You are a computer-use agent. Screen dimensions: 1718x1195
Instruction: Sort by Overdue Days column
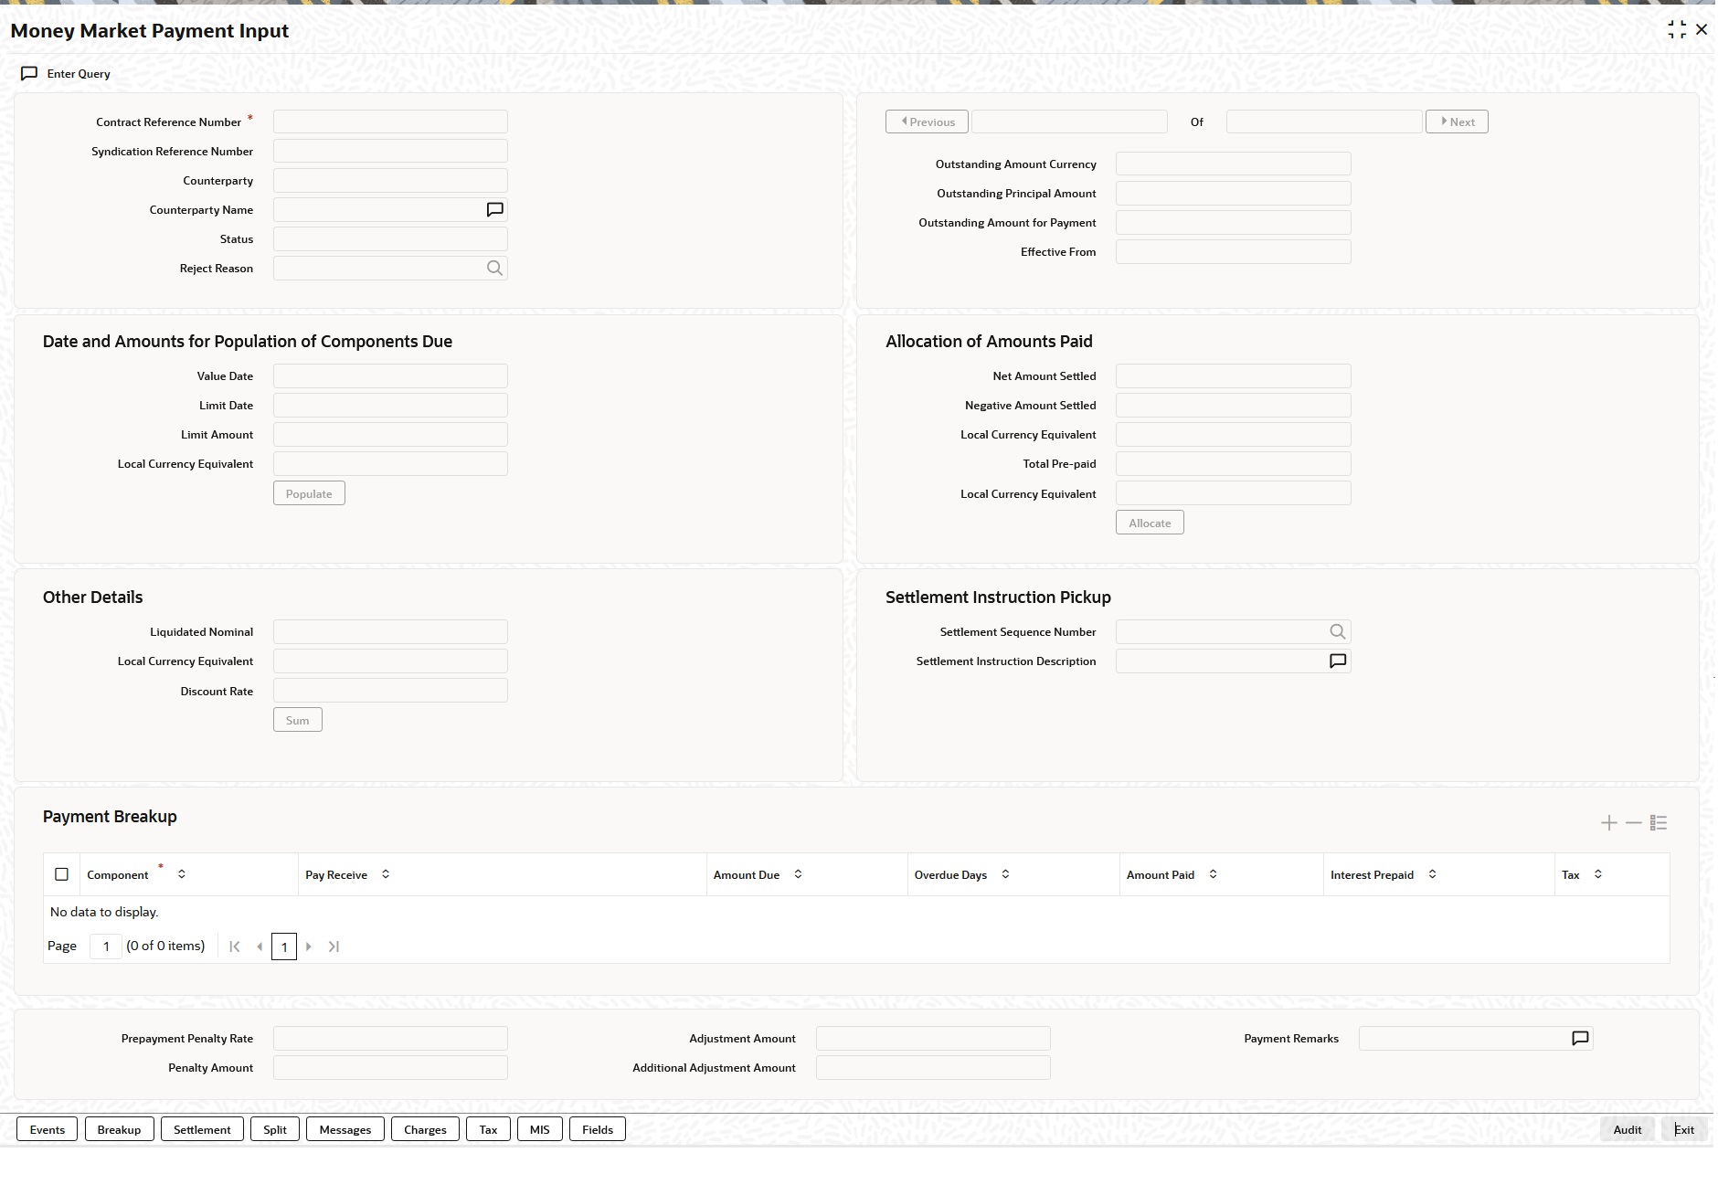pyautogui.click(x=1005, y=874)
